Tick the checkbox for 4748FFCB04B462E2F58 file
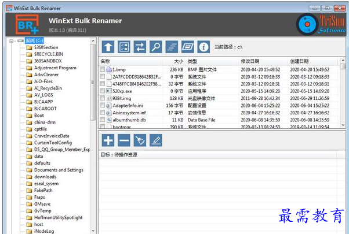Viewport: 349px width, 234px height. pos(102,84)
